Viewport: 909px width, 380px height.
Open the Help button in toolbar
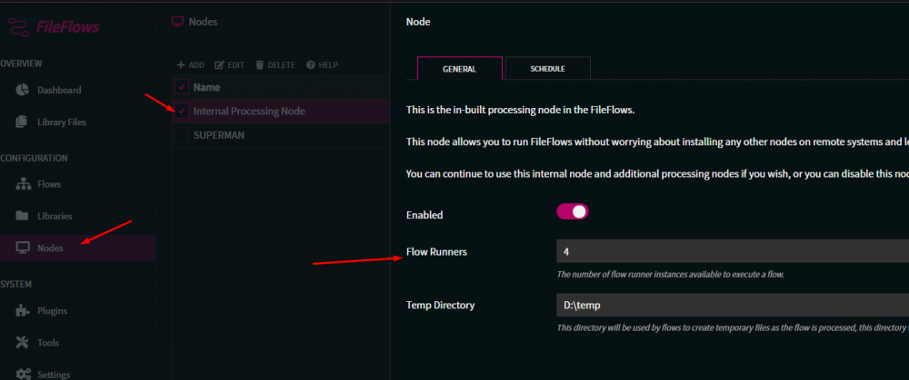click(x=322, y=64)
